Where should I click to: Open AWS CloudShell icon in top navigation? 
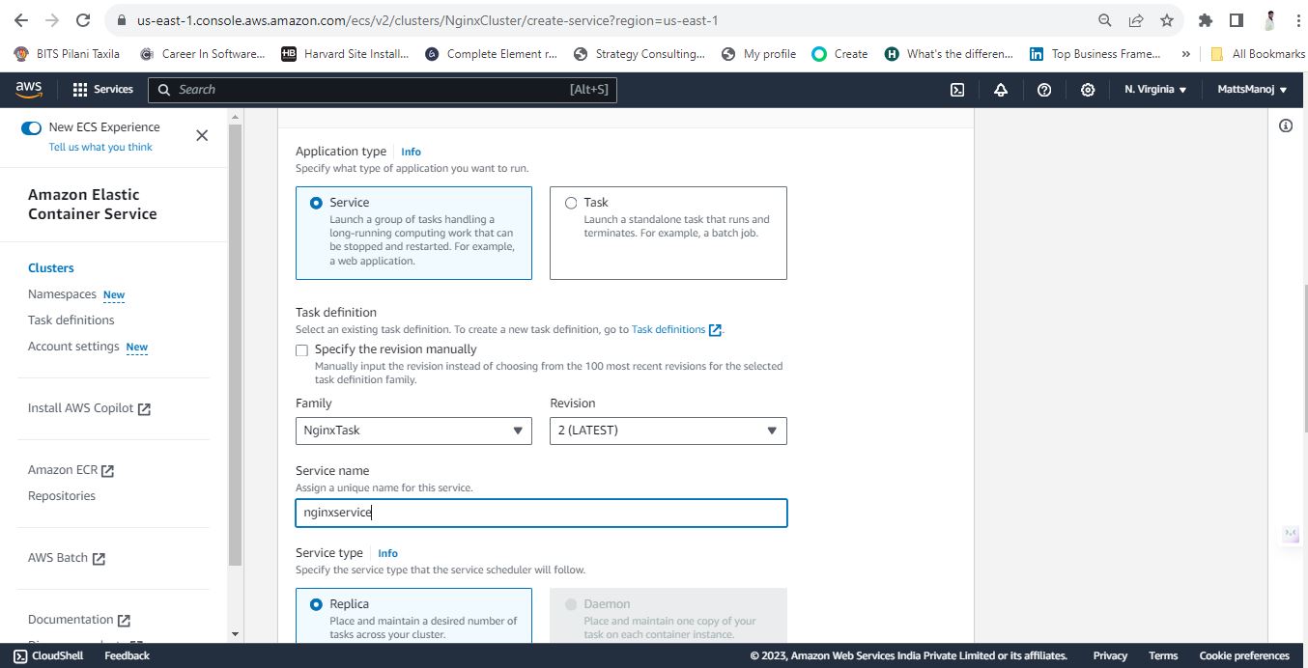[957, 90]
